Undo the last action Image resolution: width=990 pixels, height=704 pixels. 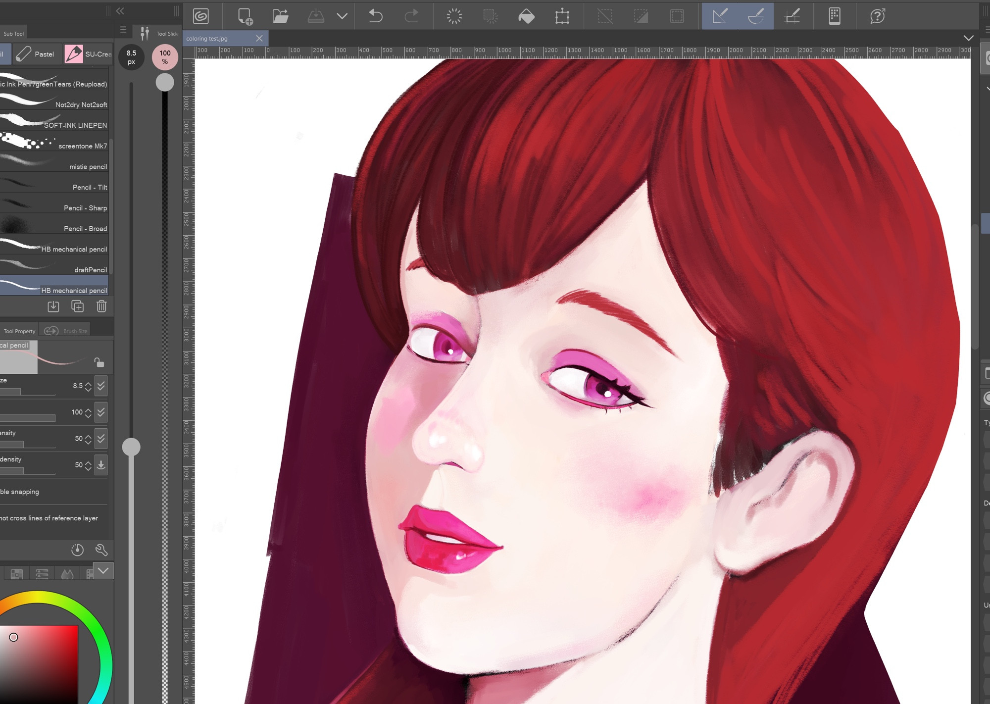tap(376, 16)
